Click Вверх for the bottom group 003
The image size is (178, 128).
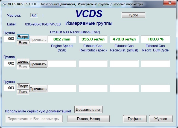[23, 86]
